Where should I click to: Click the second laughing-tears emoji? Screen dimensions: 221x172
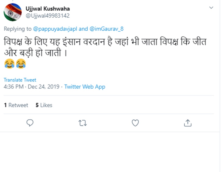(x=21, y=64)
